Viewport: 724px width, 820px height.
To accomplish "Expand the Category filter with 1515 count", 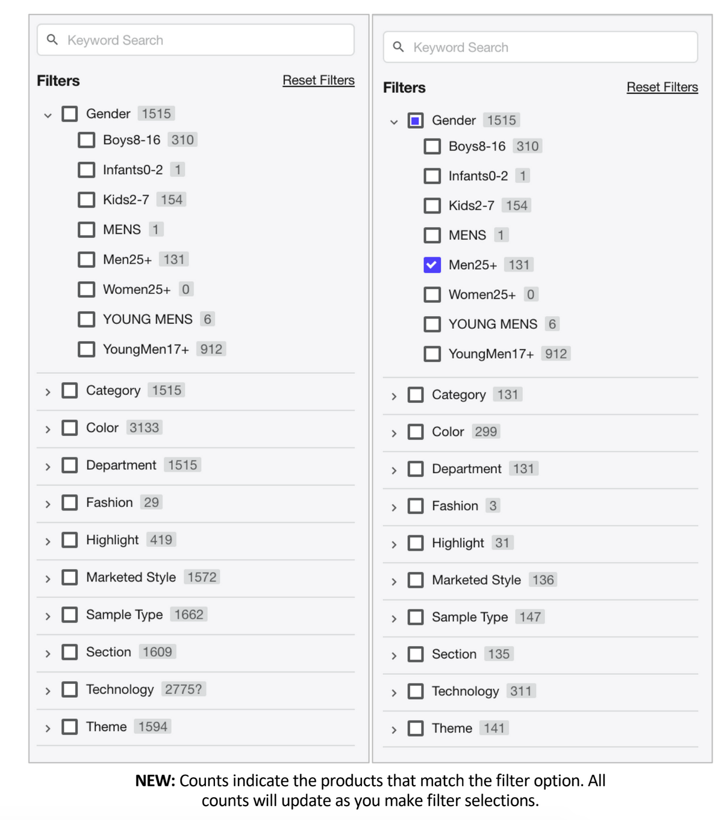I will pyautogui.click(x=48, y=392).
